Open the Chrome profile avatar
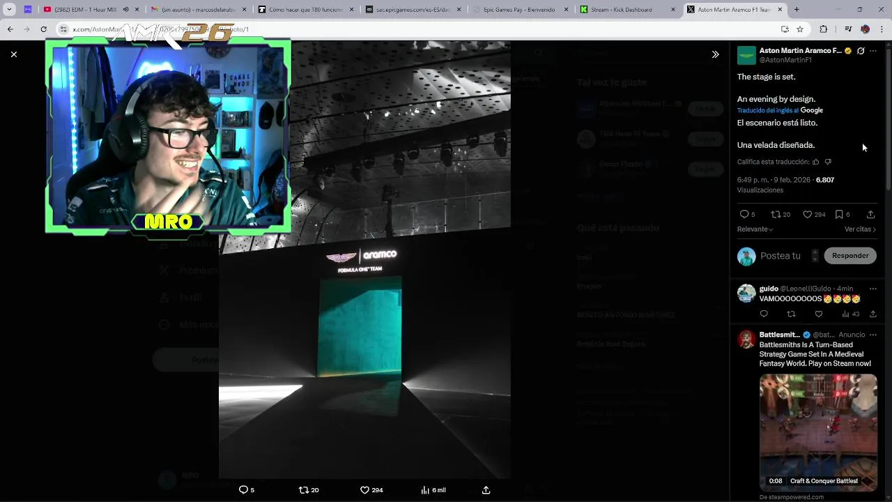Screen dimensions: 892x502 865,29
